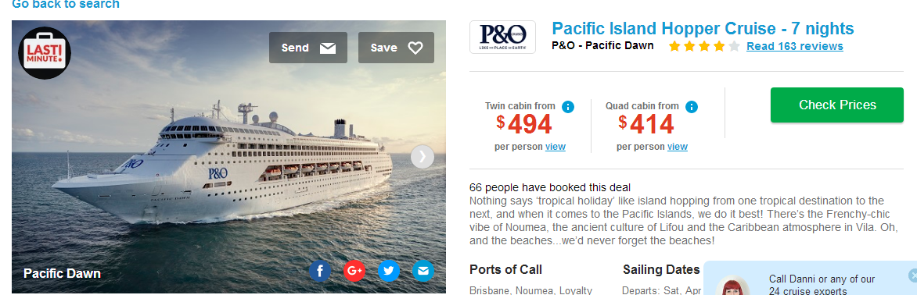Go back to search

(x=66, y=5)
